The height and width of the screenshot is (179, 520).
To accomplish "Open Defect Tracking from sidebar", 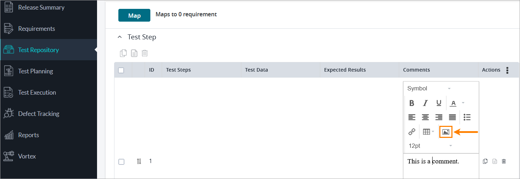I will pos(38,114).
